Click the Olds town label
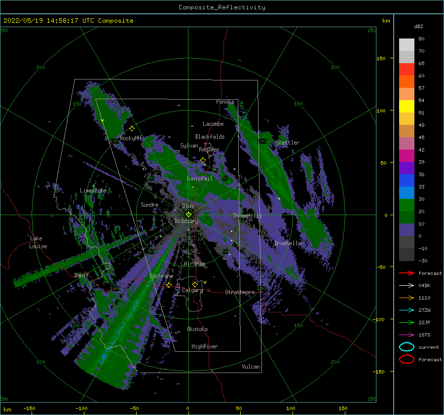 (188, 205)
